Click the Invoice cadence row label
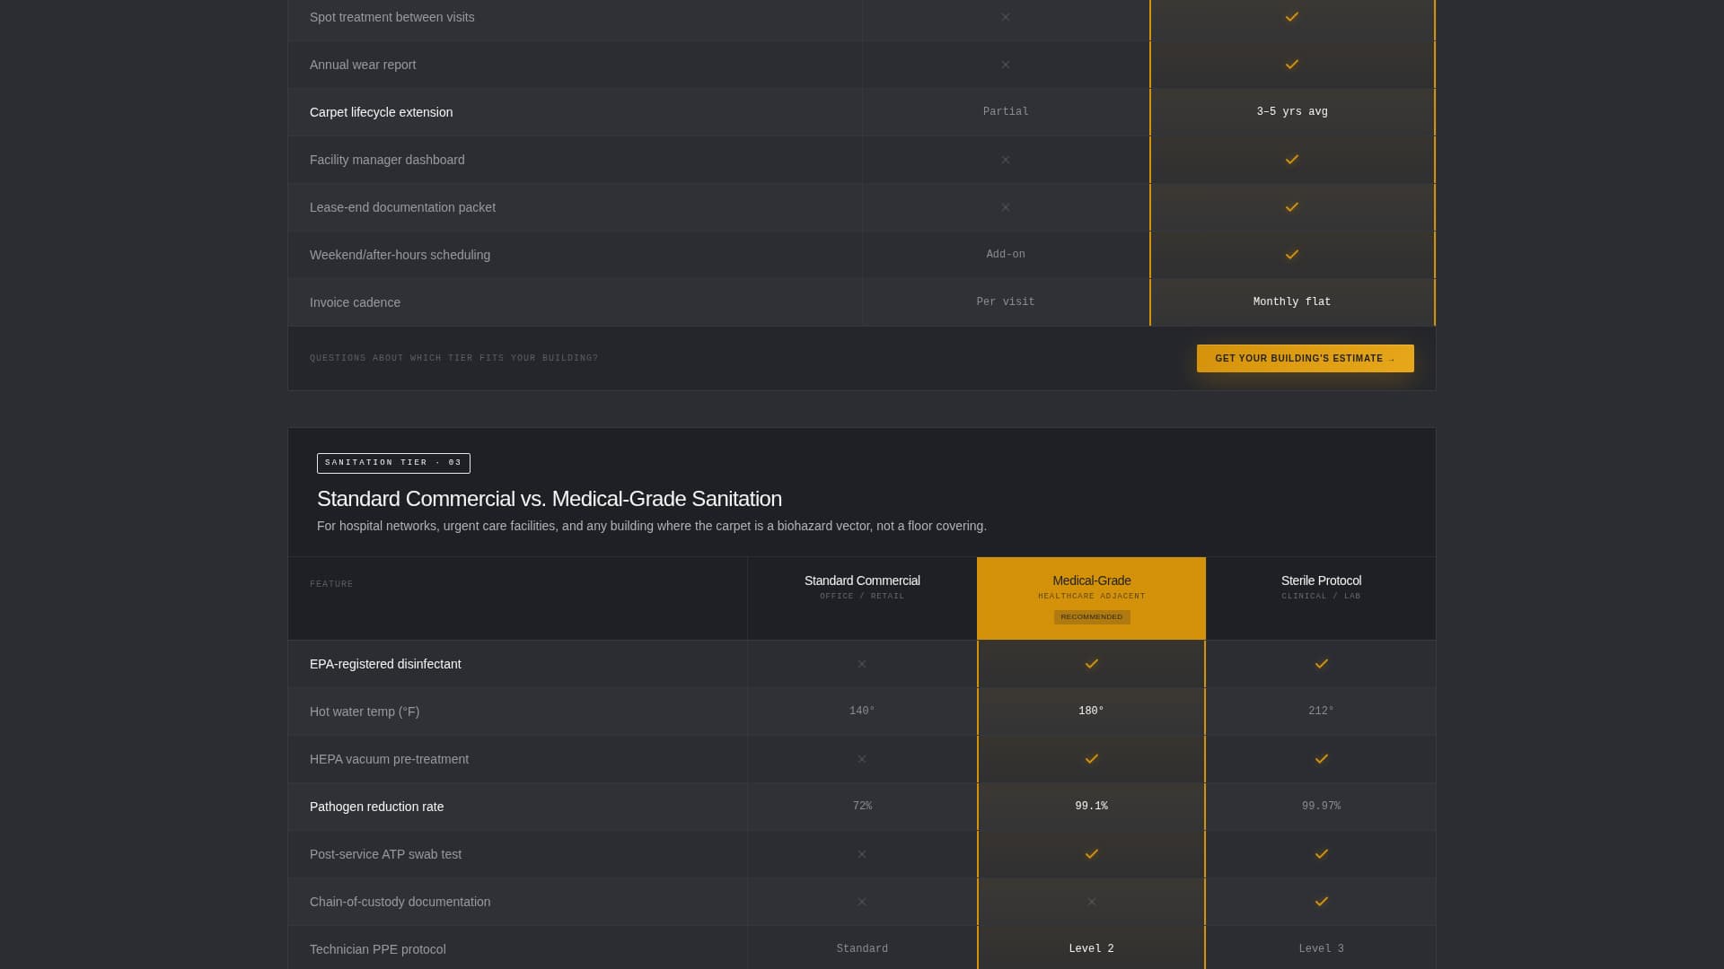Viewport: 1724px width, 969px height. pos(355,302)
